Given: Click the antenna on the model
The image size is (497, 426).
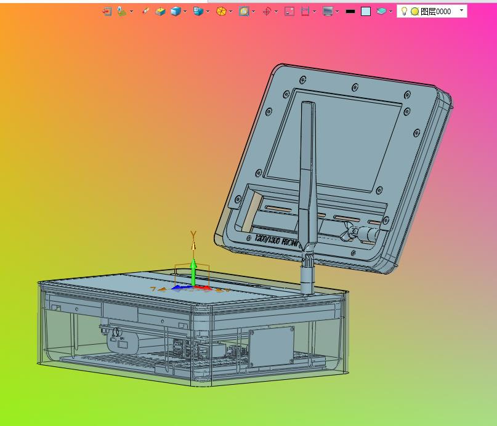Looking at the screenshot, I should [x=307, y=177].
